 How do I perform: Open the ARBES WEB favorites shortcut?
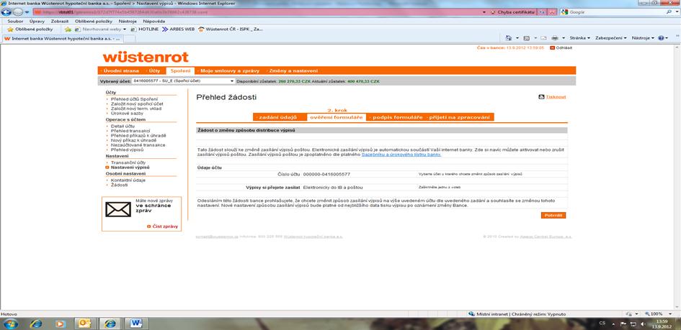pos(178,29)
